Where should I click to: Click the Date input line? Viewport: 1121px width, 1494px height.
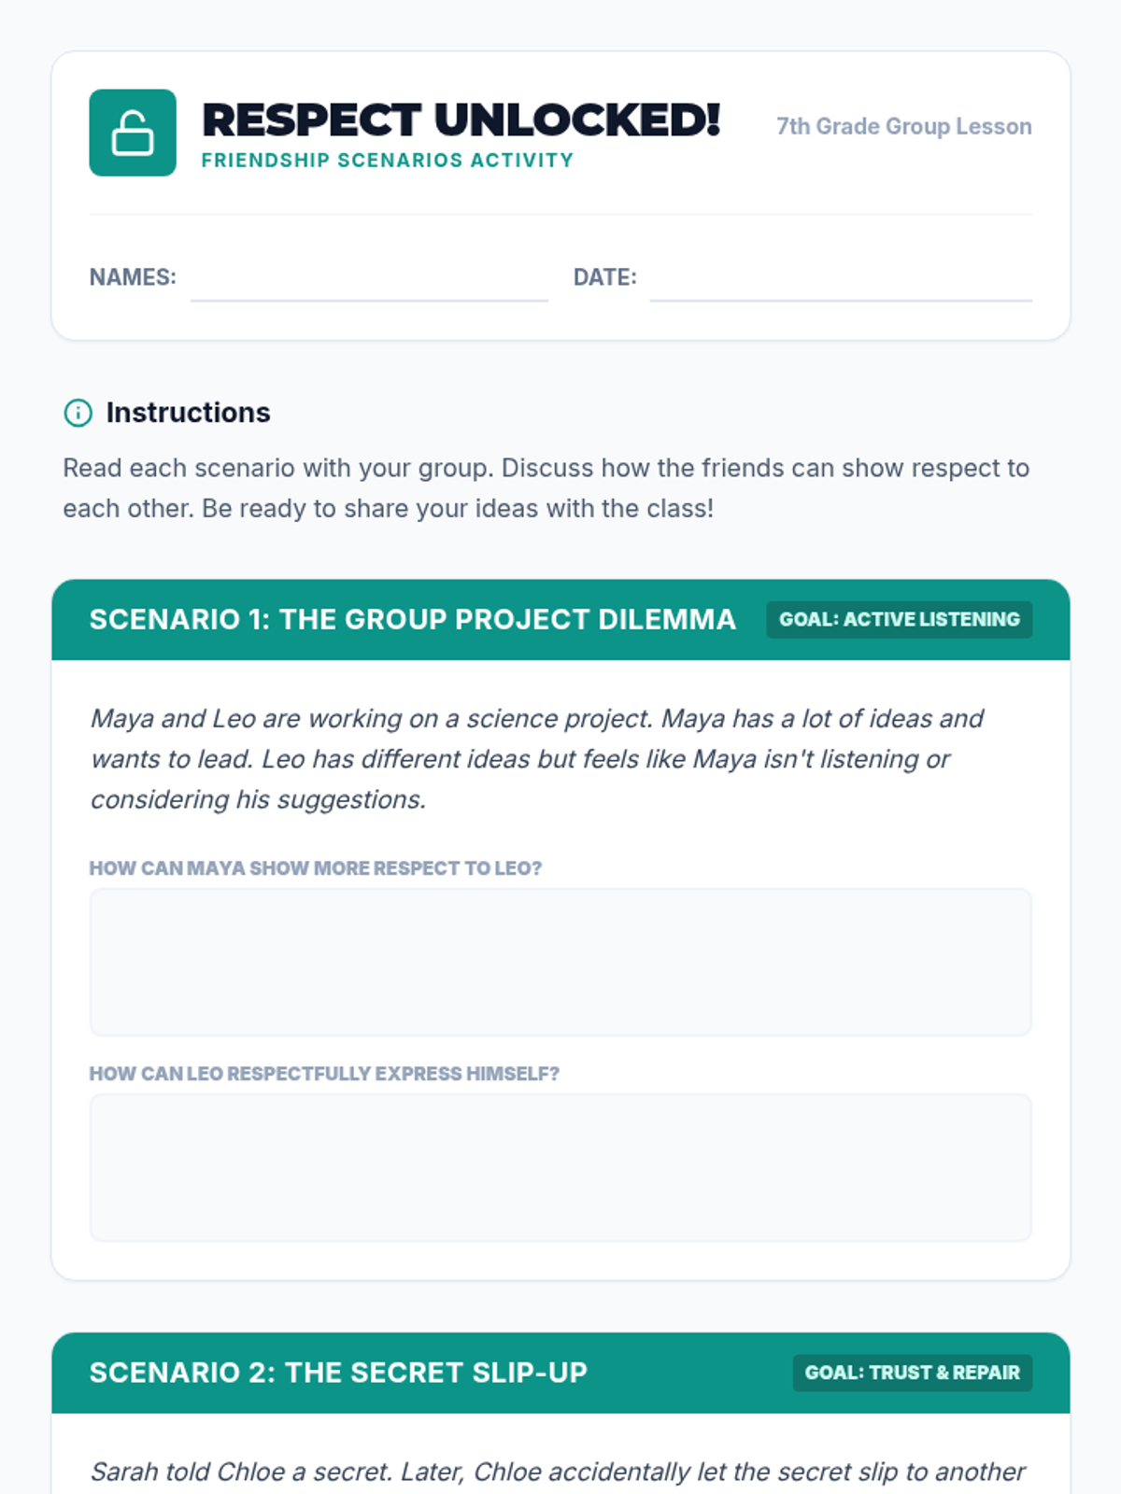pos(841,280)
